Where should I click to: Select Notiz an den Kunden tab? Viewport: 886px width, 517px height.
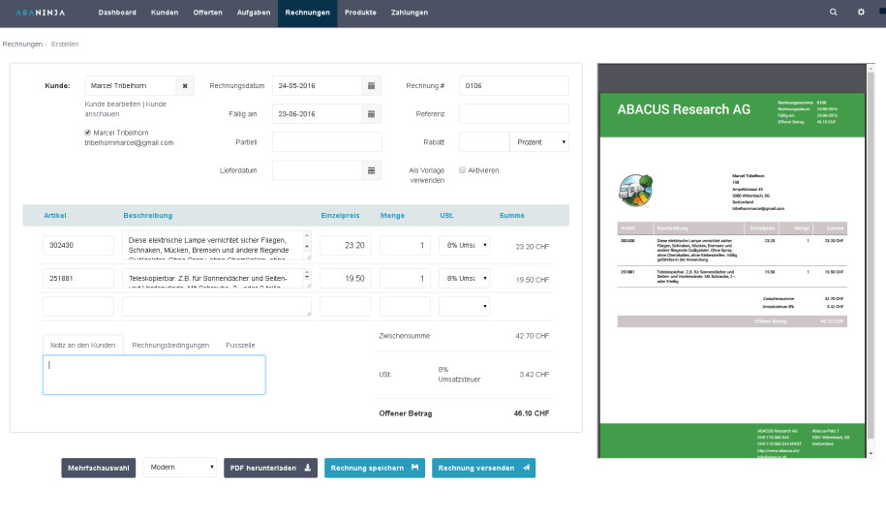coord(82,346)
